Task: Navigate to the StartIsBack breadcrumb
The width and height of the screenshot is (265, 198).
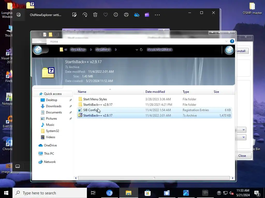Action: click(x=103, y=50)
